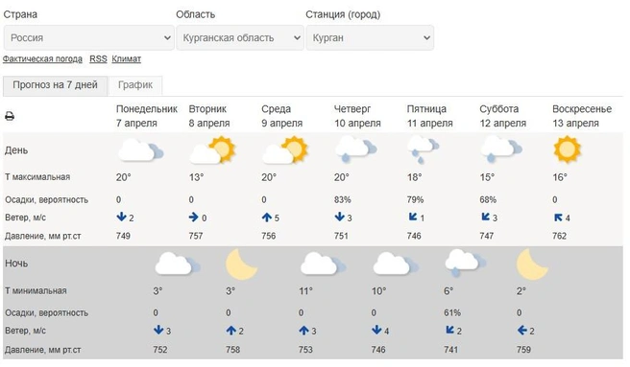Click Monday's daytime cloudy weather icon
630x367 pixels.
pyautogui.click(x=140, y=150)
